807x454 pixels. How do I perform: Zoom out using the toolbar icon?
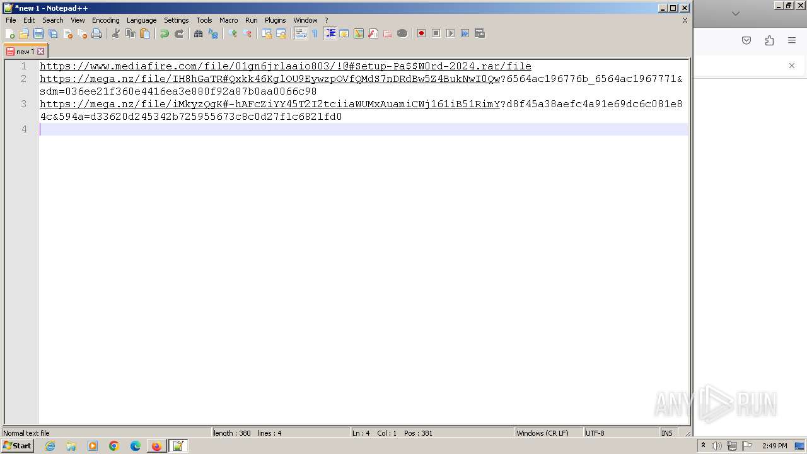[x=247, y=33]
